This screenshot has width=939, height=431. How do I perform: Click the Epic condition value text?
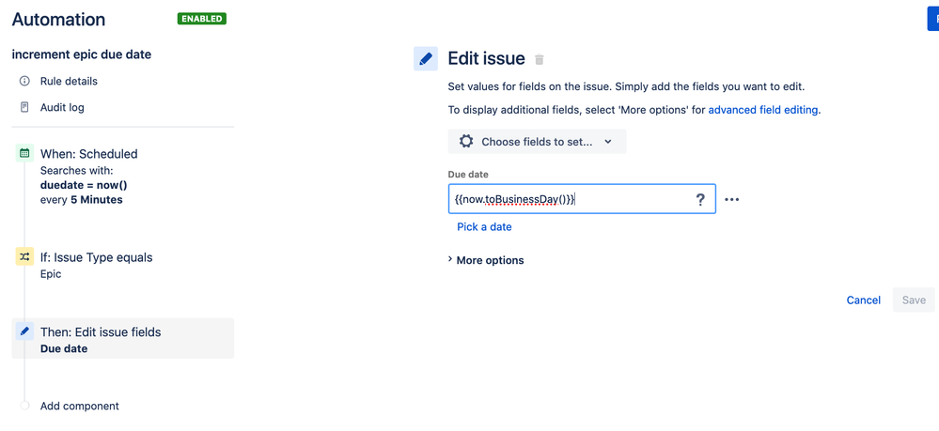pyautogui.click(x=51, y=274)
